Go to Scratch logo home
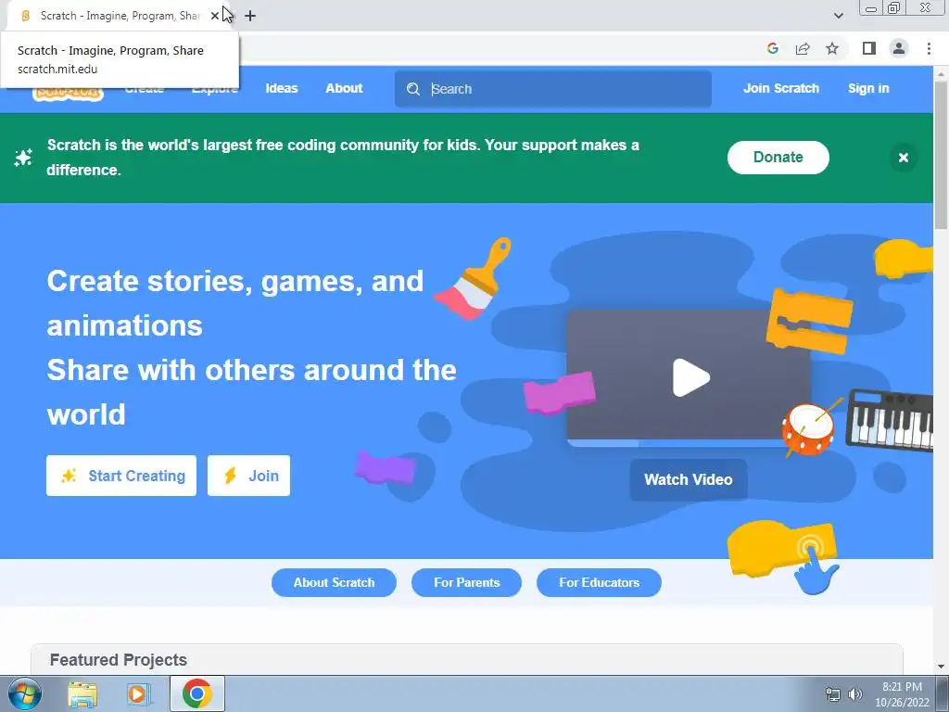This screenshot has width=949, height=712. click(68, 94)
